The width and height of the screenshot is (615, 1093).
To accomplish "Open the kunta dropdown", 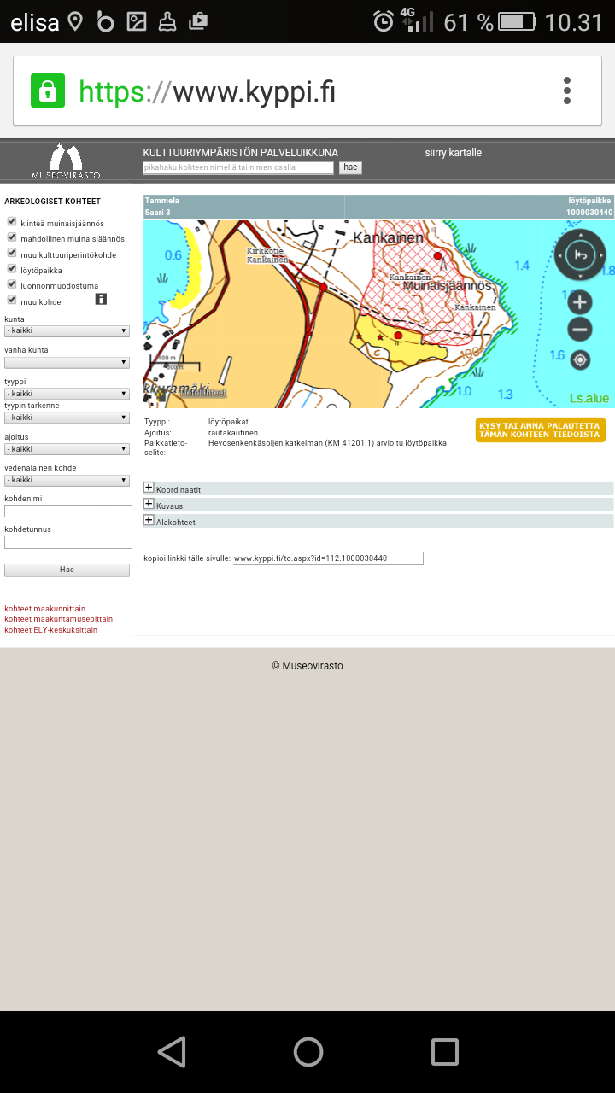I will coord(67,330).
